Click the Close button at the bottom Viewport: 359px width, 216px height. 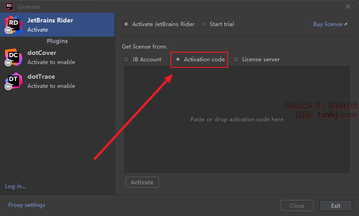[297, 206]
